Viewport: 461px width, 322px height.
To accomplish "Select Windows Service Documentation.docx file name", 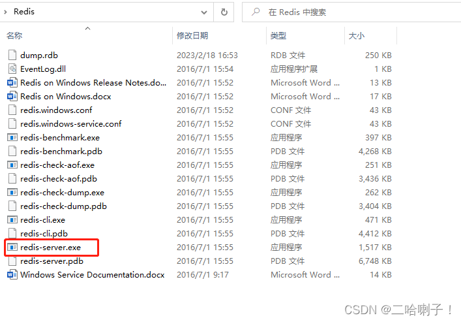I will point(93,274).
